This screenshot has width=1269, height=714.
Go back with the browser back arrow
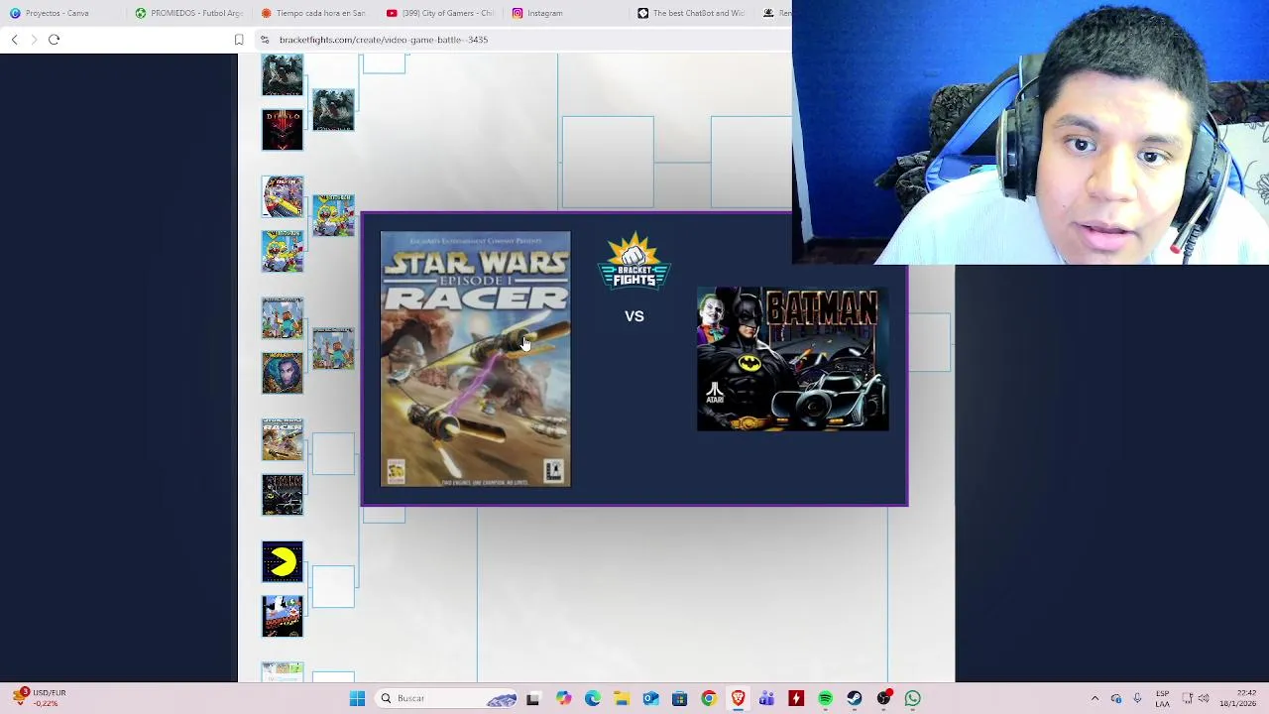tap(14, 40)
